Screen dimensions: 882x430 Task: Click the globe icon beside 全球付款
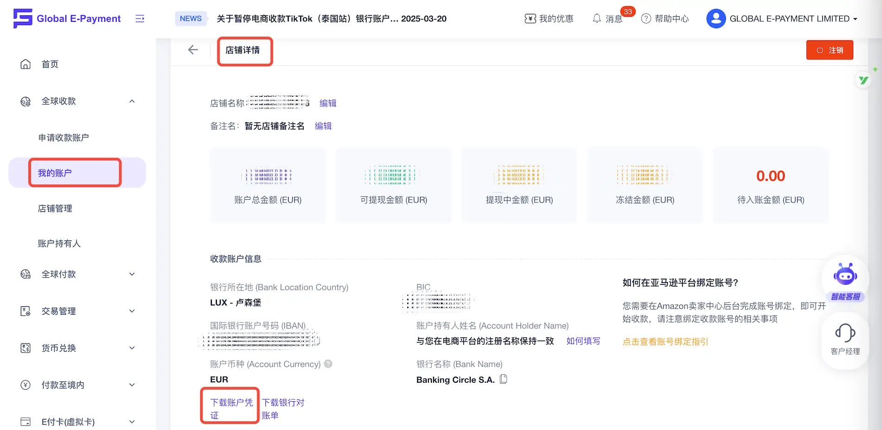tap(25, 274)
